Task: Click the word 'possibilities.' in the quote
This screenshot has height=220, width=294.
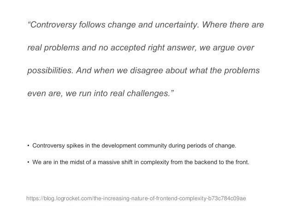Action: 50,71
